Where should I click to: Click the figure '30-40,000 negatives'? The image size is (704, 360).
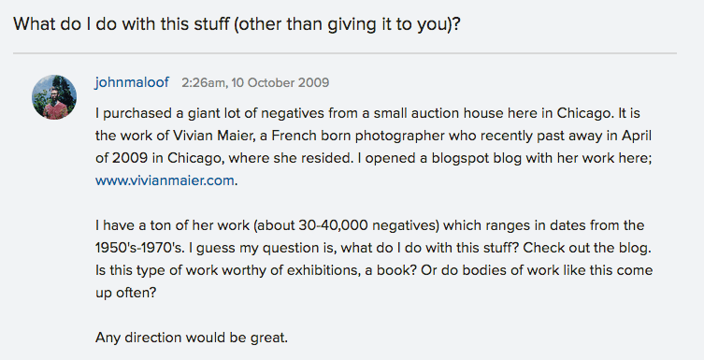click(x=368, y=225)
